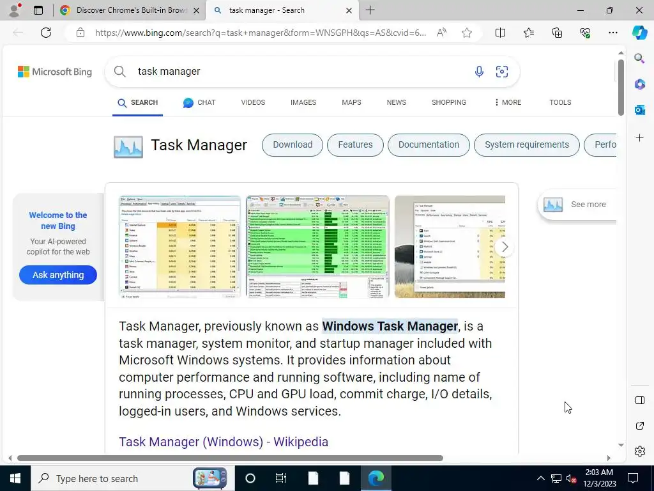Open the green process list thumbnail
Viewport: 654px width, 491px height.
pyautogui.click(x=318, y=247)
